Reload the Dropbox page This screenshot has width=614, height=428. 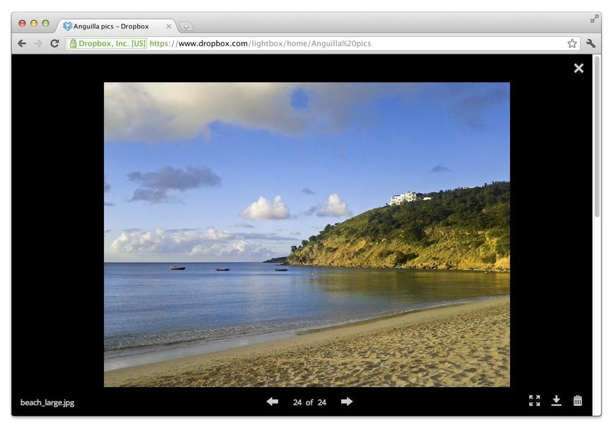tap(54, 44)
